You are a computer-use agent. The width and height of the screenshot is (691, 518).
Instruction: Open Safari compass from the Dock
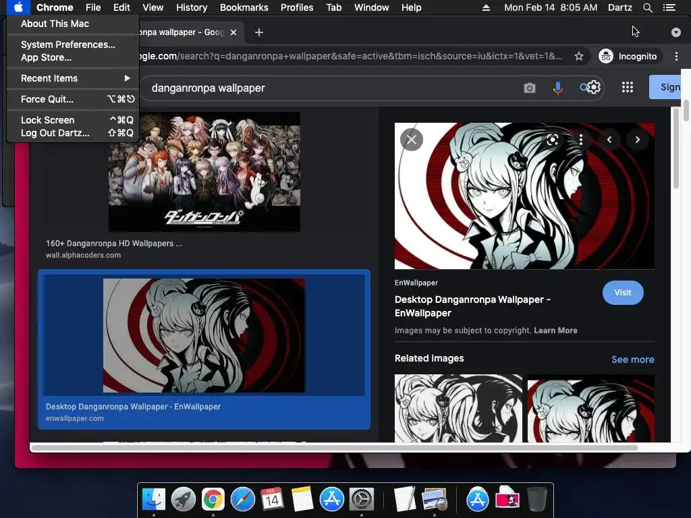click(243, 500)
